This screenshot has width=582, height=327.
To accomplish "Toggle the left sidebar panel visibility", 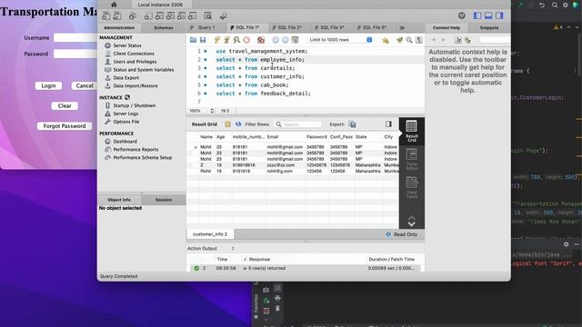I will 477,15.
